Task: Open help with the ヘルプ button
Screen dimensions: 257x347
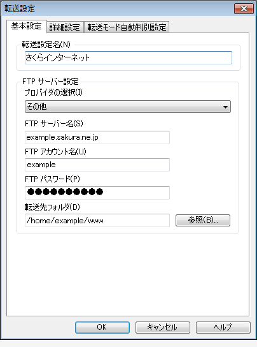Action: coord(223,327)
